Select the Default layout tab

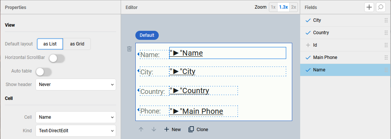point(147,35)
